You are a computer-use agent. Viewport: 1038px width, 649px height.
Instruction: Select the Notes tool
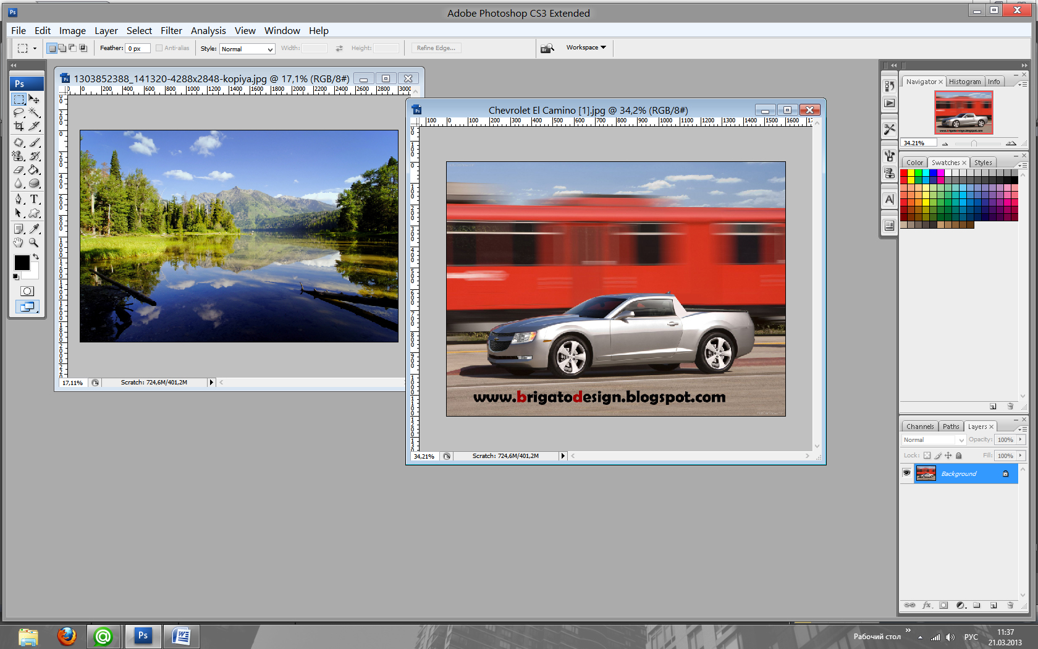coord(19,229)
